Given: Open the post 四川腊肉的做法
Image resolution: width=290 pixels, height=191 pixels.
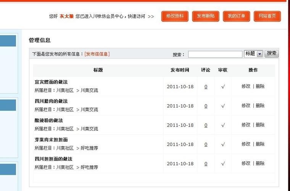Looking at the screenshot, I should tap(51, 101).
